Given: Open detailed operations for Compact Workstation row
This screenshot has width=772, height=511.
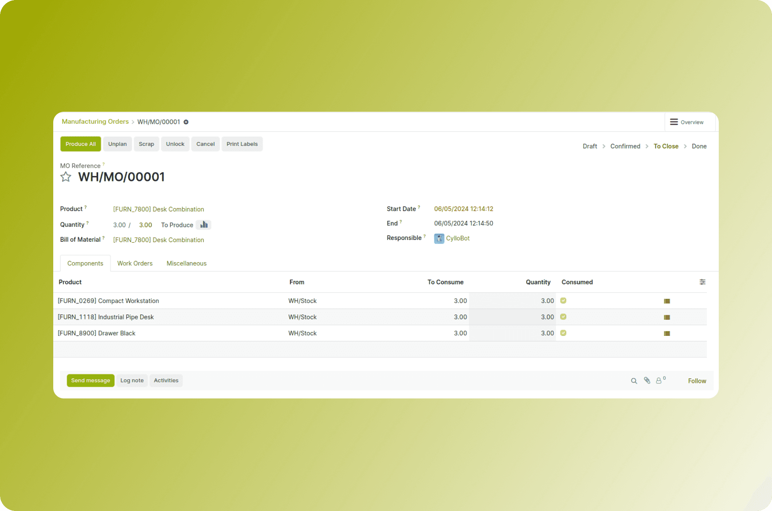Looking at the screenshot, I should [x=667, y=301].
